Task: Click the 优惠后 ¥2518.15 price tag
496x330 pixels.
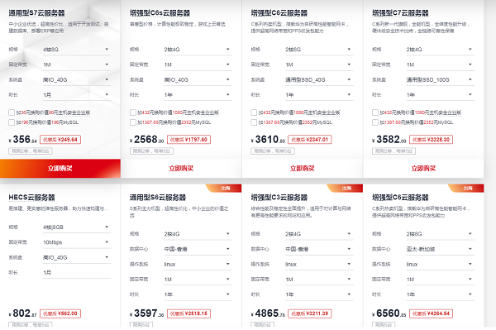Action: click(188, 313)
